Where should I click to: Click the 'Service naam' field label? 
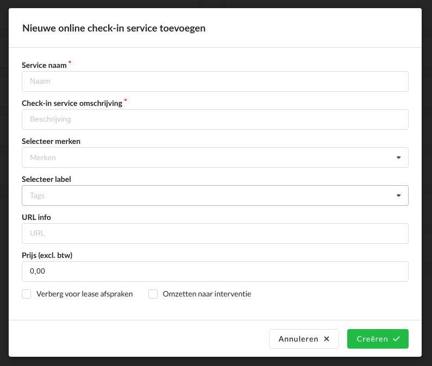[44, 65]
